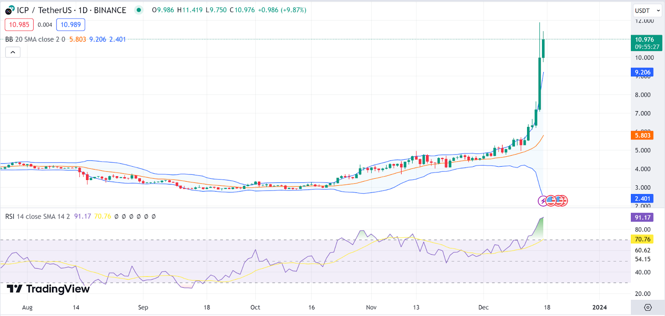Viewport: 665px width, 316px height.
Task: Click the high value H11.419
Action: pyautogui.click(x=190, y=10)
